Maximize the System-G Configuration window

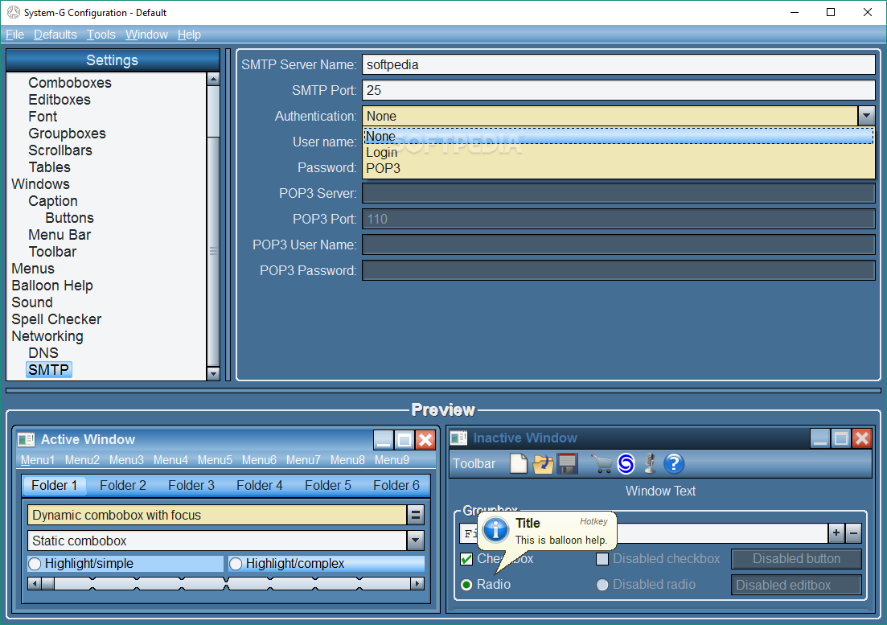(x=831, y=12)
